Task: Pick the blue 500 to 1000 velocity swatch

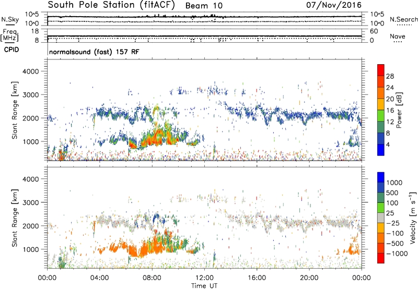Action: coord(381,188)
